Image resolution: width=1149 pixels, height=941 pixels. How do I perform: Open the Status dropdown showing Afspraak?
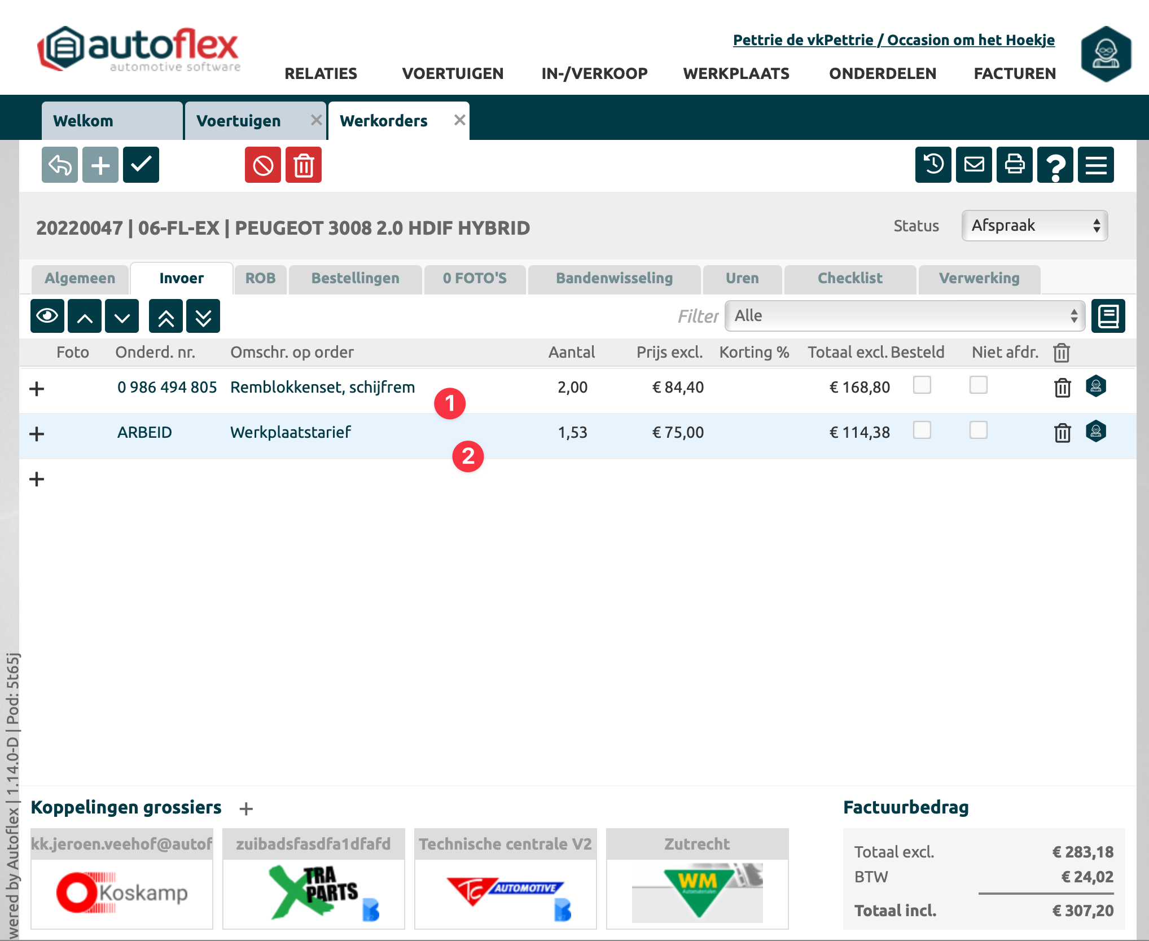pyautogui.click(x=1034, y=226)
